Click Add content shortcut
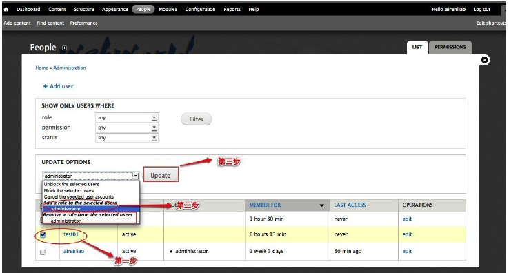Viewport: 509px width, 273px height. tap(17, 23)
